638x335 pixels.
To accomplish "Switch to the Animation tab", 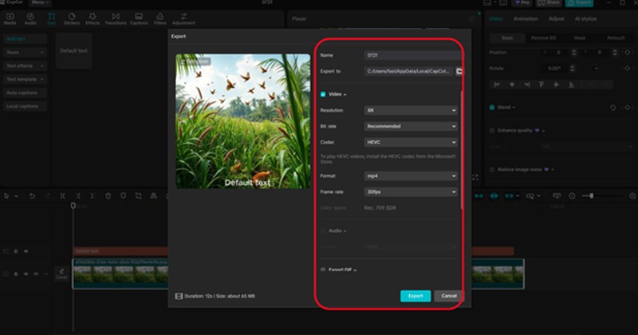I will click(x=526, y=18).
